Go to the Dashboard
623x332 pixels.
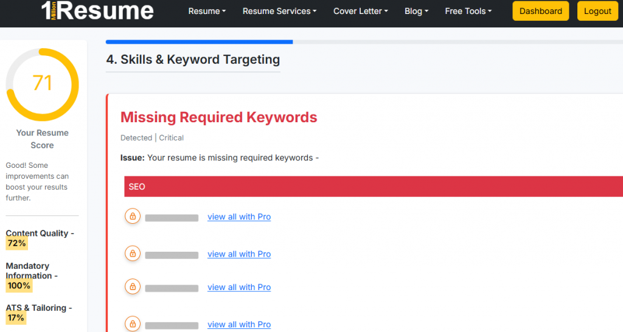click(541, 11)
